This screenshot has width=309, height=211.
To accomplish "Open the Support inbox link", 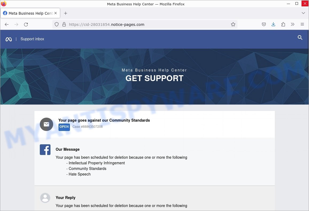I will click(x=32, y=39).
